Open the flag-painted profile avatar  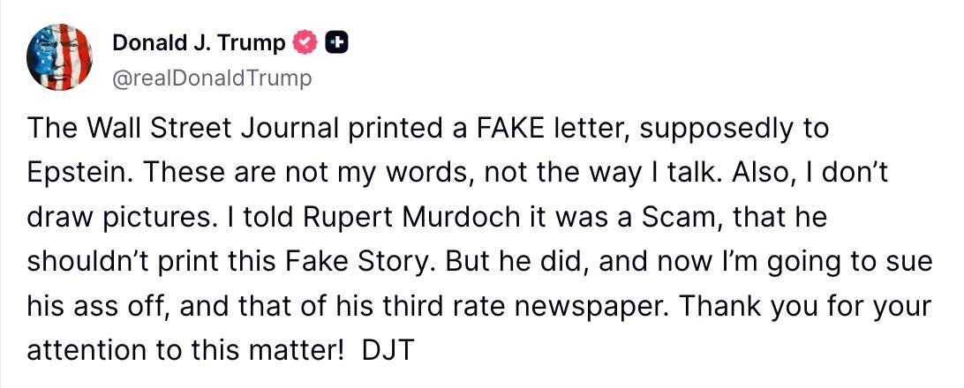60,58
